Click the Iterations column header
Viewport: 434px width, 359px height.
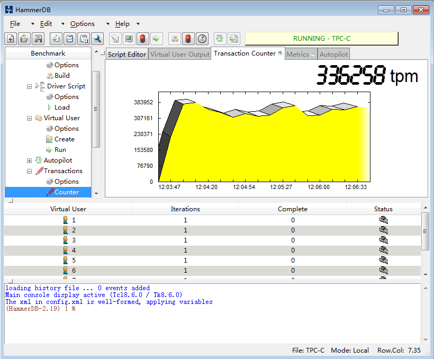(185, 209)
